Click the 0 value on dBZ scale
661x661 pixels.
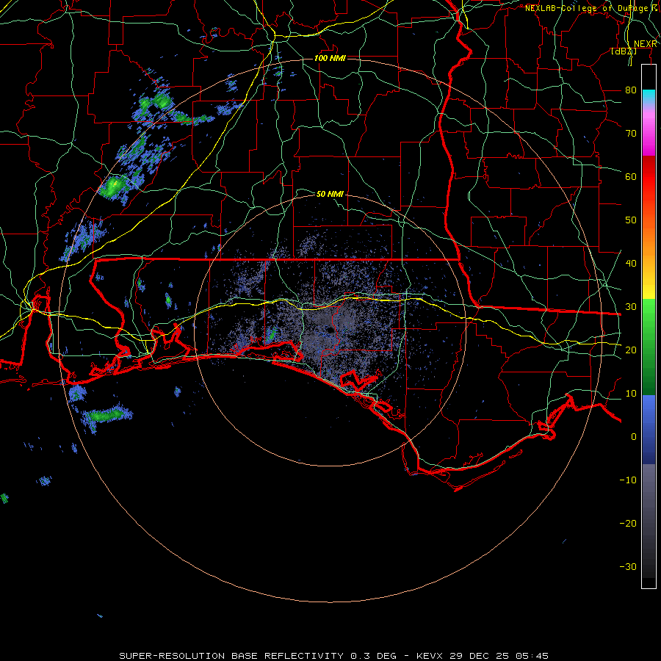pos(634,437)
